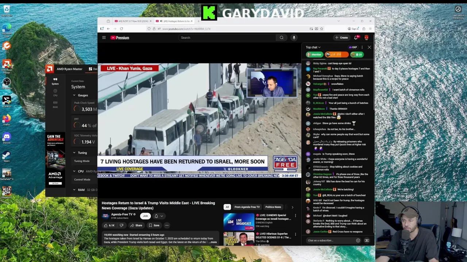Open notification bell dropdown for Agenda-Free TV
The image size is (467, 262).
click(158, 216)
